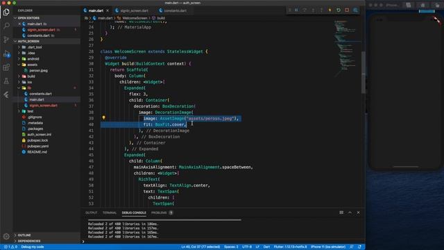444x250 pixels.
Task: Change the Dart language mode
Action: (266, 247)
